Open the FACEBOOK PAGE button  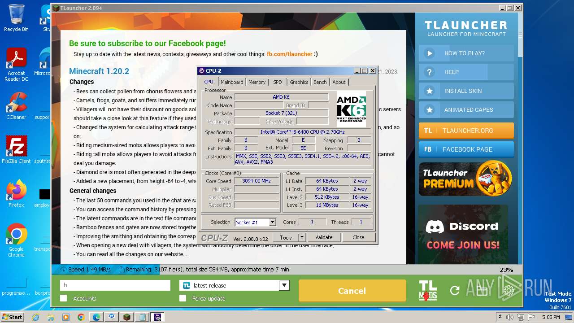(466, 149)
